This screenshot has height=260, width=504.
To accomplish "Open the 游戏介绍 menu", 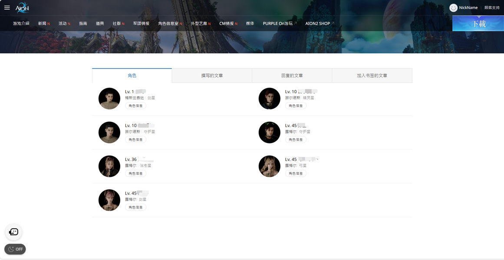I will (21, 23).
